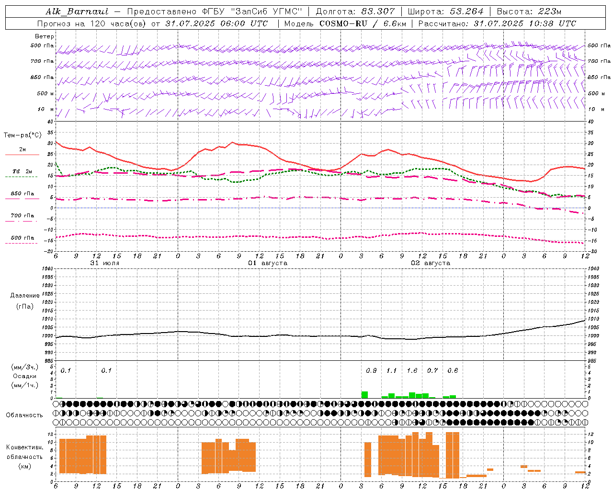Click the 0.9 precipitation value
The height and width of the screenshot is (490, 613).
371,371
